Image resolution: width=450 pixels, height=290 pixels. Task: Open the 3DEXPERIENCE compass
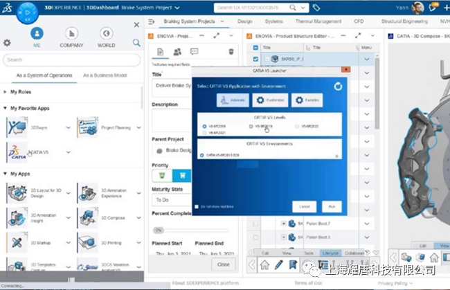[27, 13]
